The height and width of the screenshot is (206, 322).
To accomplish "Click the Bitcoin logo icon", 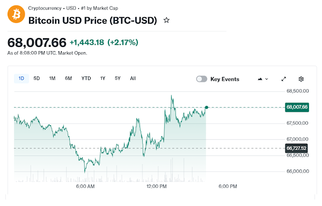I will click(x=16, y=14).
